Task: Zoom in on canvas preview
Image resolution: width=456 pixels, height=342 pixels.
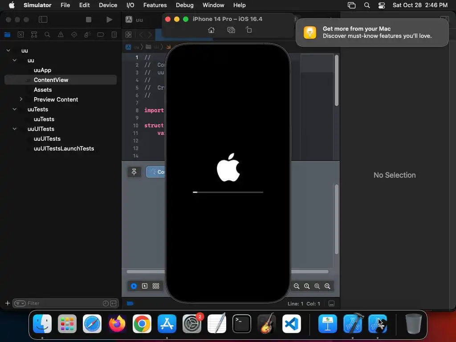Action: click(327, 286)
